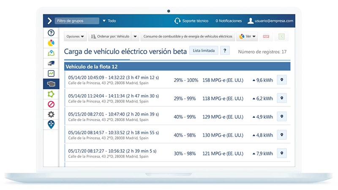This screenshot has width=338, height=190.
Task: Click the question mark button beside Lista limitada
Action: click(x=225, y=51)
